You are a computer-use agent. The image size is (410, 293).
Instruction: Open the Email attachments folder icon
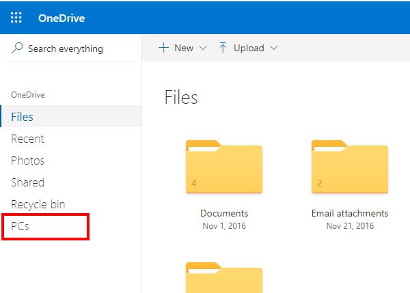point(350,167)
